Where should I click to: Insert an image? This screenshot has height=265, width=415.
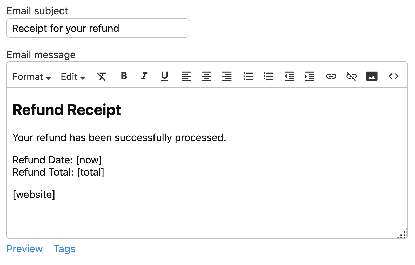coord(372,76)
